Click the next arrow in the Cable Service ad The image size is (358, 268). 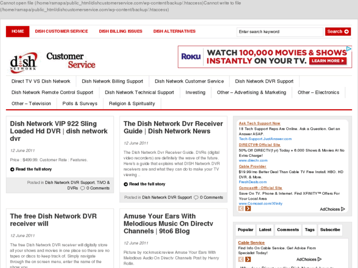(x=248, y=259)
